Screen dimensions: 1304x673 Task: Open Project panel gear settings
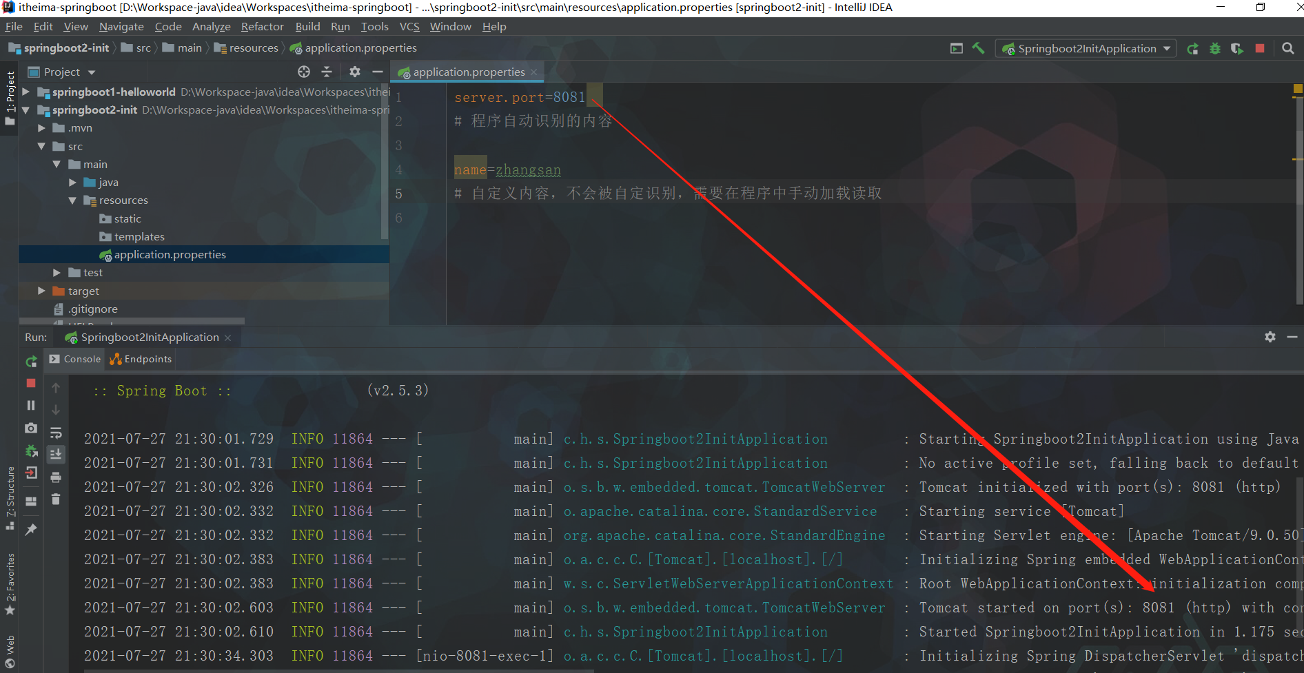[x=355, y=72]
